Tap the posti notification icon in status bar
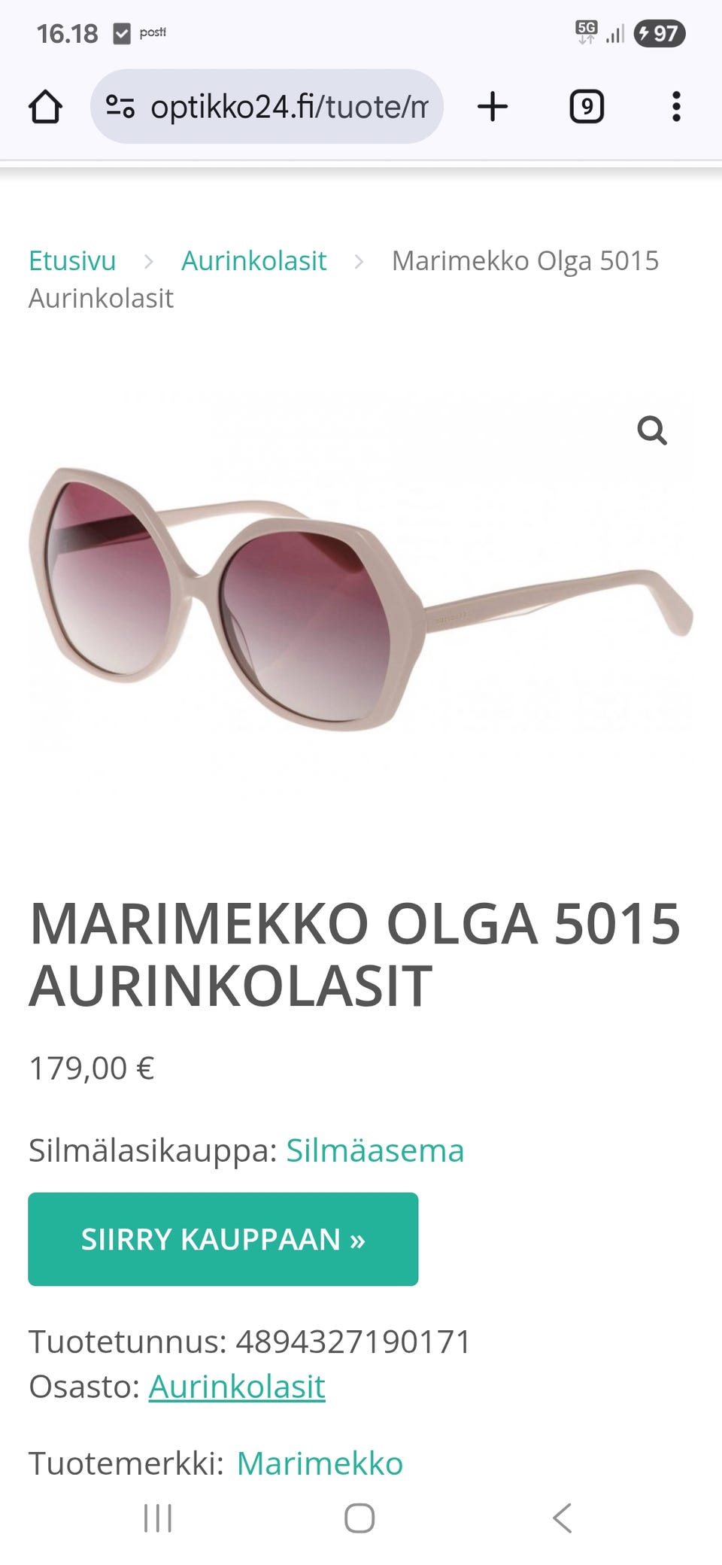Viewport: 722px width, 1565px height. point(153,32)
